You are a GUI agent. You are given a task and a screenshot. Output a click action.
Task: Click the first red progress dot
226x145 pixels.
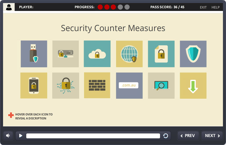tap(100, 7)
